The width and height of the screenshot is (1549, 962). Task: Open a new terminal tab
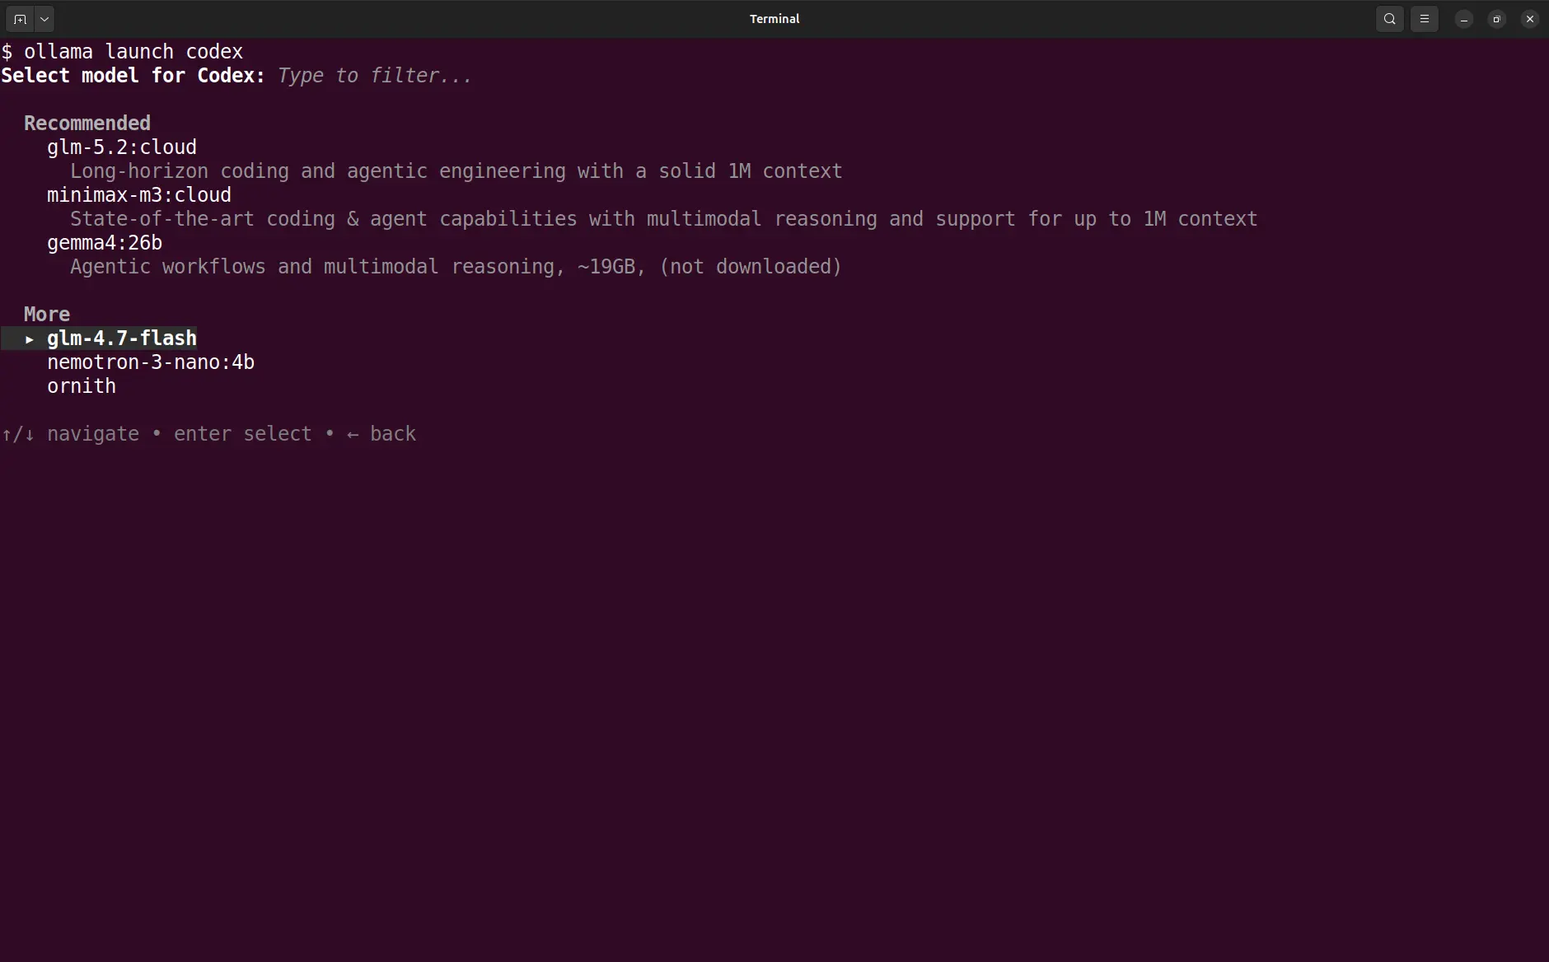pyautogui.click(x=20, y=19)
